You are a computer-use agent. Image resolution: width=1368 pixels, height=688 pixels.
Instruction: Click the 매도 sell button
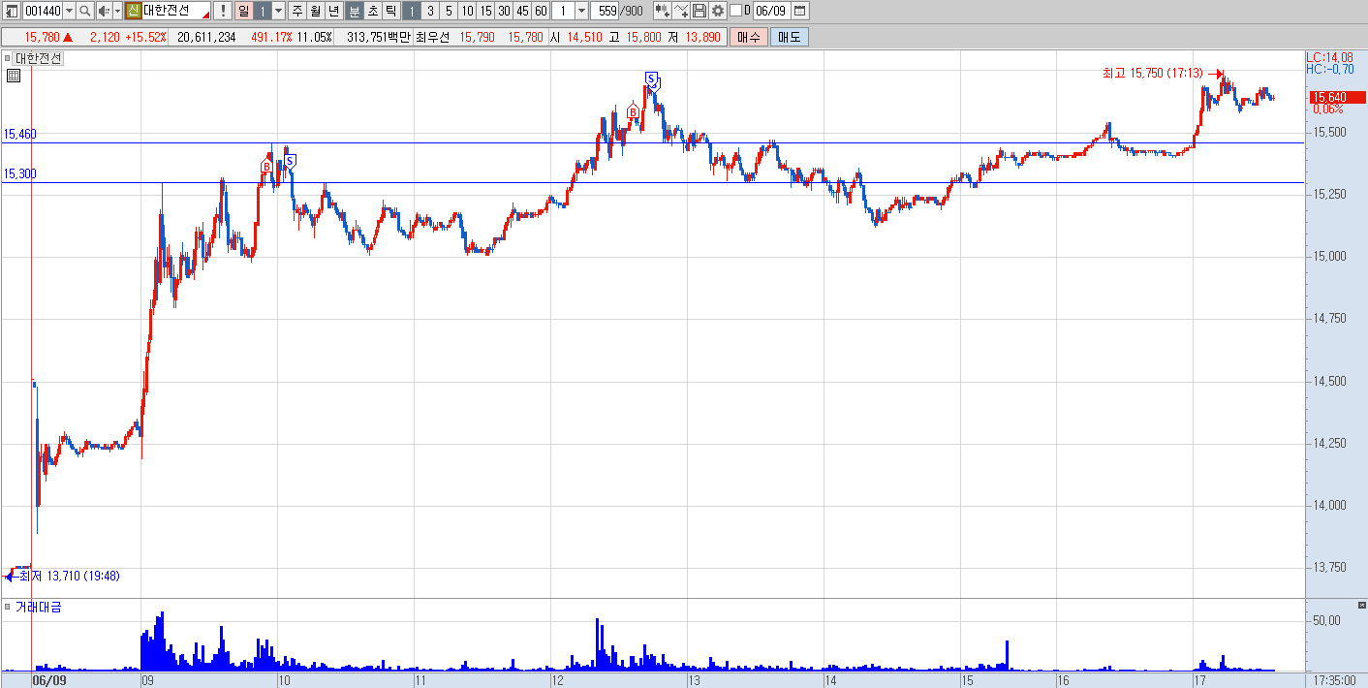[790, 37]
